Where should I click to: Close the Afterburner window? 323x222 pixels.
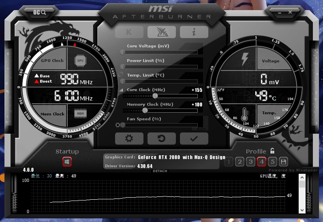click(290, 12)
